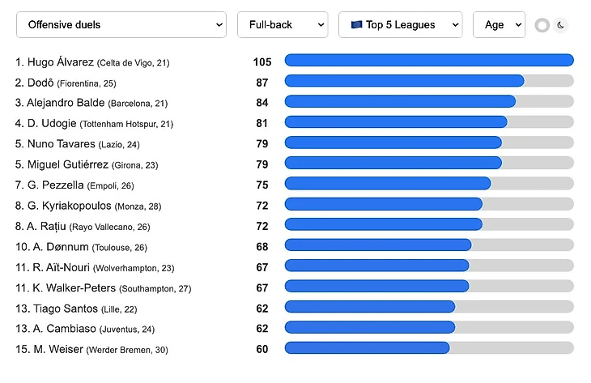Click the light mode circle icon
The width and height of the screenshot is (591, 383).
(x=542, y=25)
